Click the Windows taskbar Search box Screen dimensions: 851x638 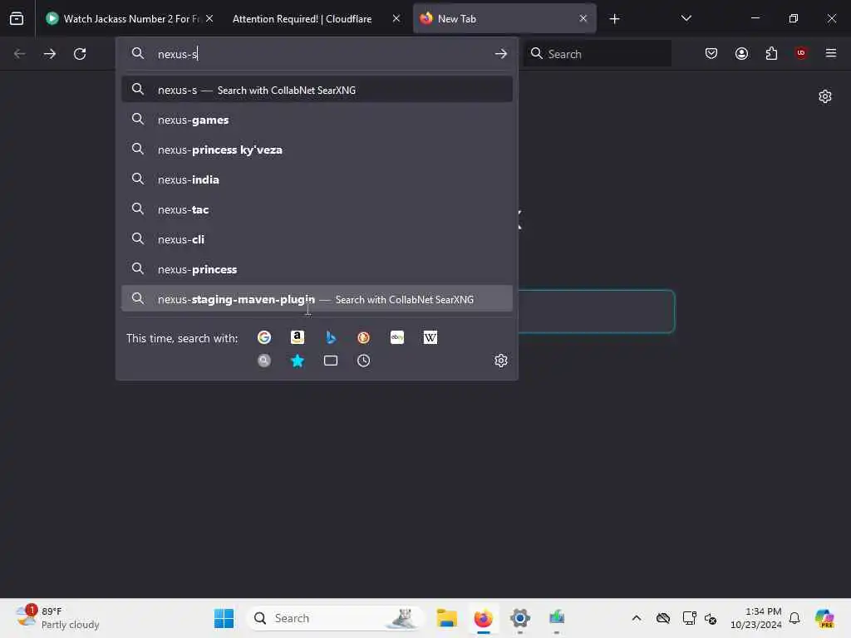pos(335,618)
